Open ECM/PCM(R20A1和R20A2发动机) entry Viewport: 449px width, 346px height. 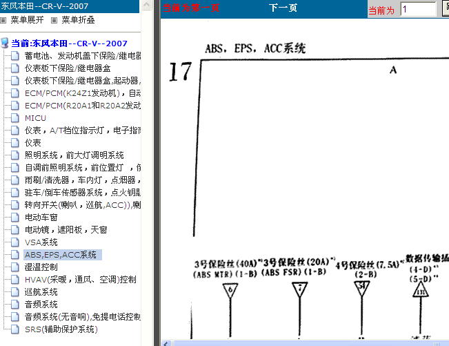tap(83, 106)
